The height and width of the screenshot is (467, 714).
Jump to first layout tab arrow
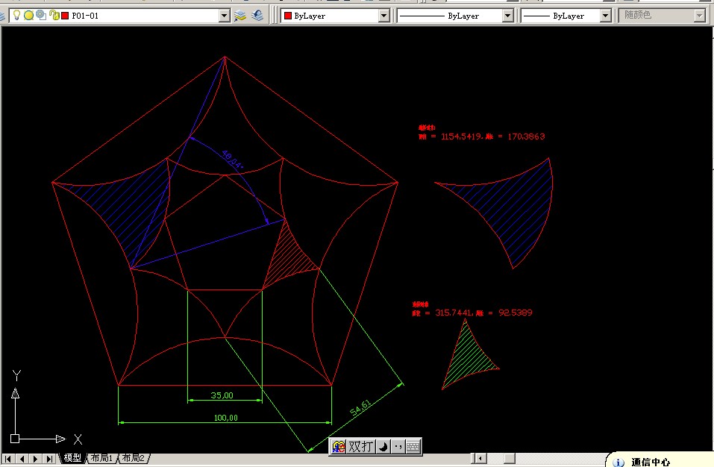click(8, 459)
